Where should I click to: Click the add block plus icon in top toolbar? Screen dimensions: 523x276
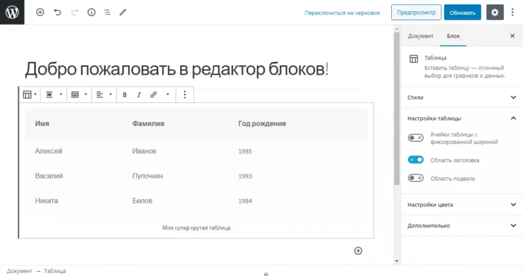click(40, 12)
